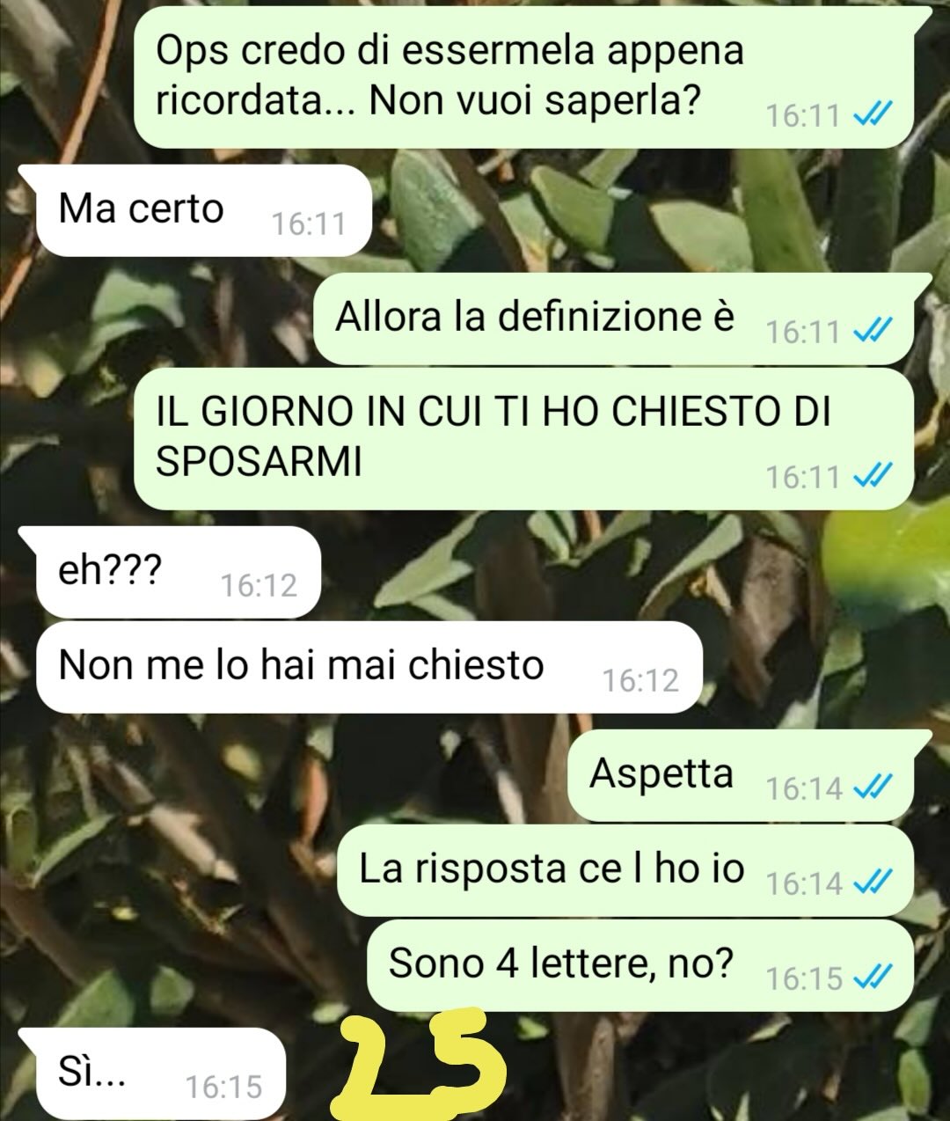Screen dimensions: 950x1121
Task: Click the 16:15 timestamp beside 'Sì...'
Action: (223, 1087)
